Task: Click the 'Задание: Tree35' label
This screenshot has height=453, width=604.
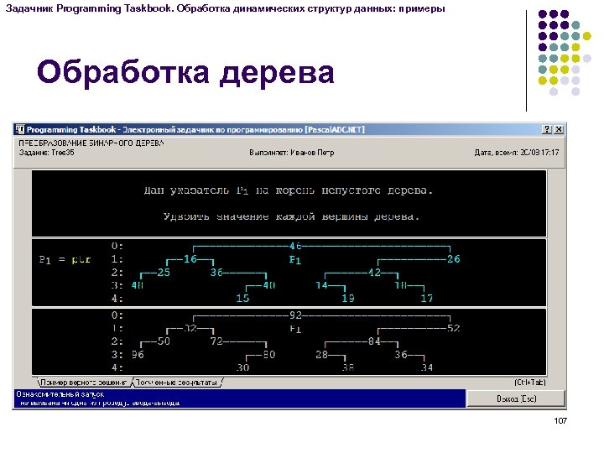Action: [x=47, y=153]
